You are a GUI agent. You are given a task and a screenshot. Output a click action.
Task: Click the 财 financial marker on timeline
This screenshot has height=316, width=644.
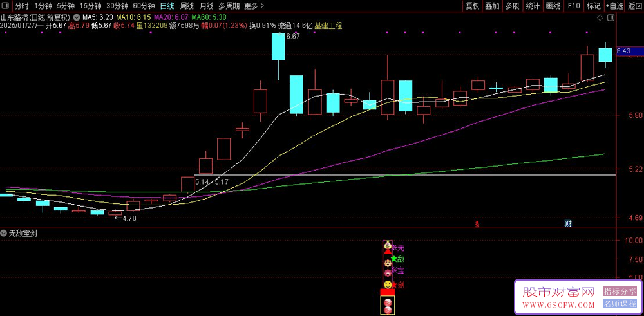(568, 224)
